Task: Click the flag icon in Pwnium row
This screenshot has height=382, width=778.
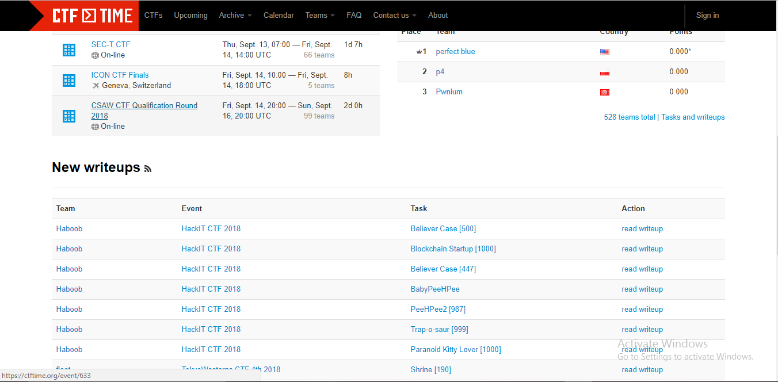Action: point(604,92)
